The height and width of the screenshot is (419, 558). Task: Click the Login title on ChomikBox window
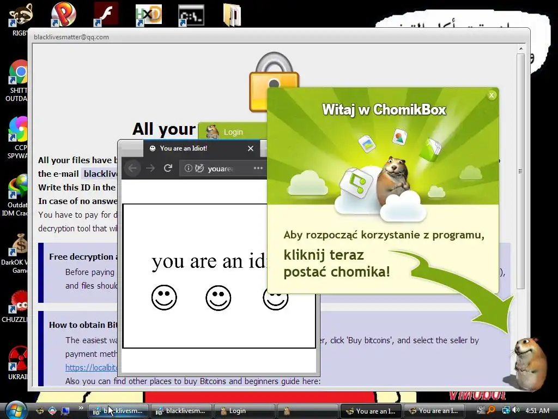[x=233, y=132]
